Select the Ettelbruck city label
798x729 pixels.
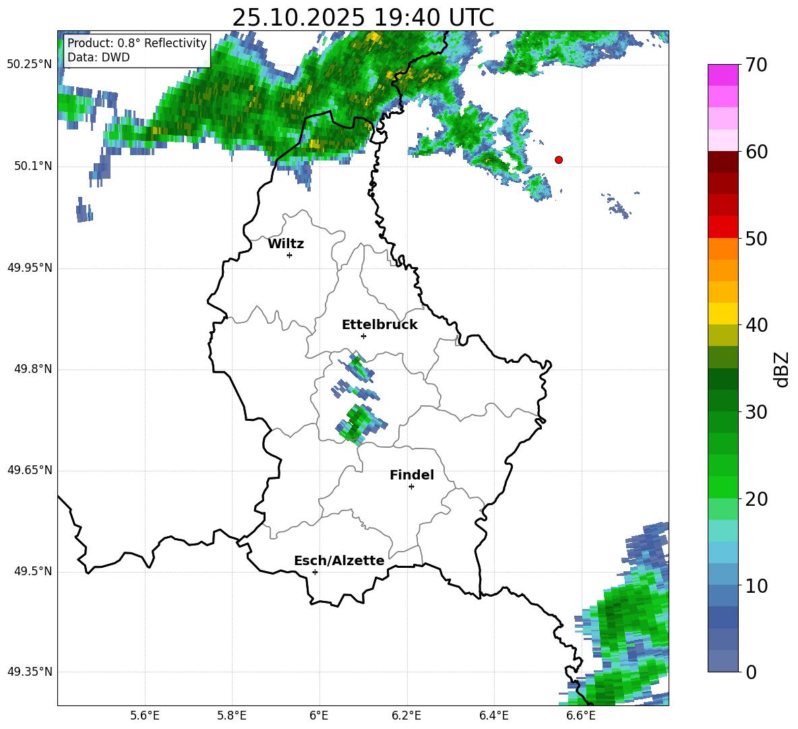pos(379,325)
